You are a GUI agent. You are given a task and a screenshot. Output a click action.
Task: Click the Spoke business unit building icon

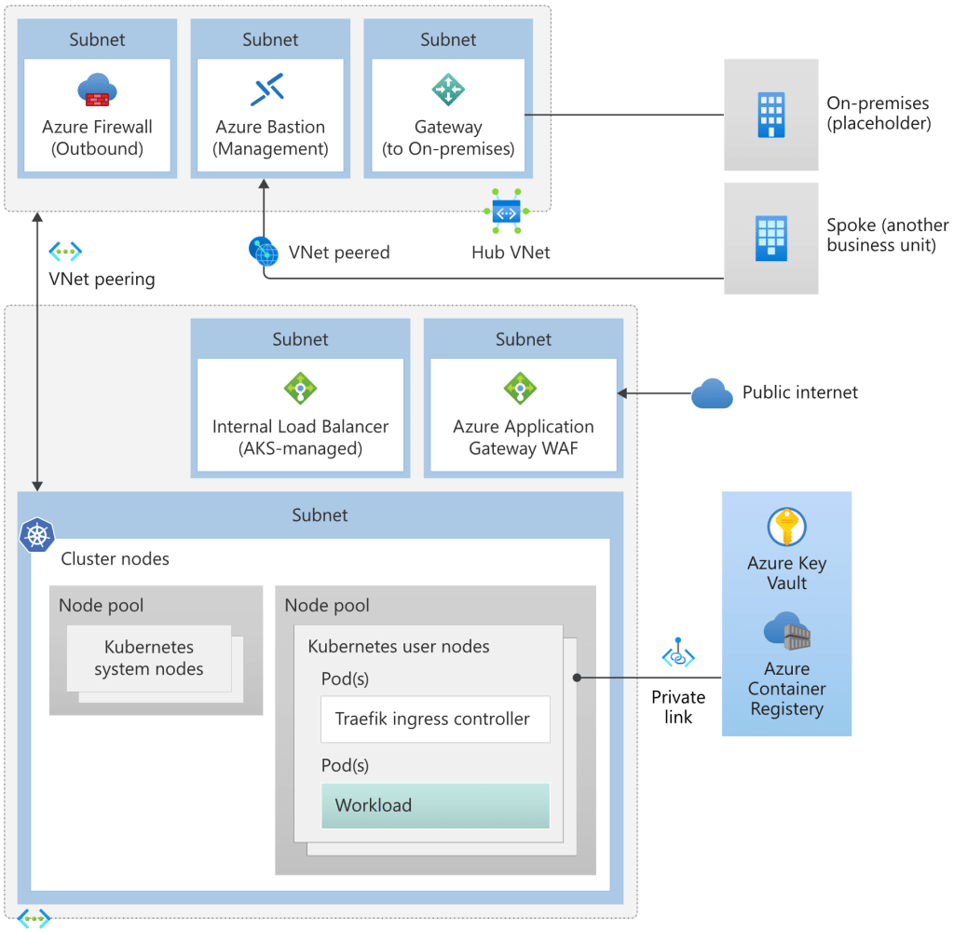[x=770, y=239]
